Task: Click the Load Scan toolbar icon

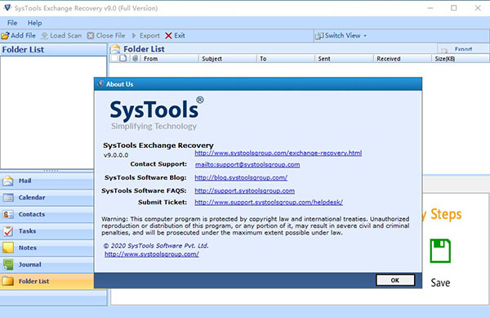Action: tap(45, 36)
